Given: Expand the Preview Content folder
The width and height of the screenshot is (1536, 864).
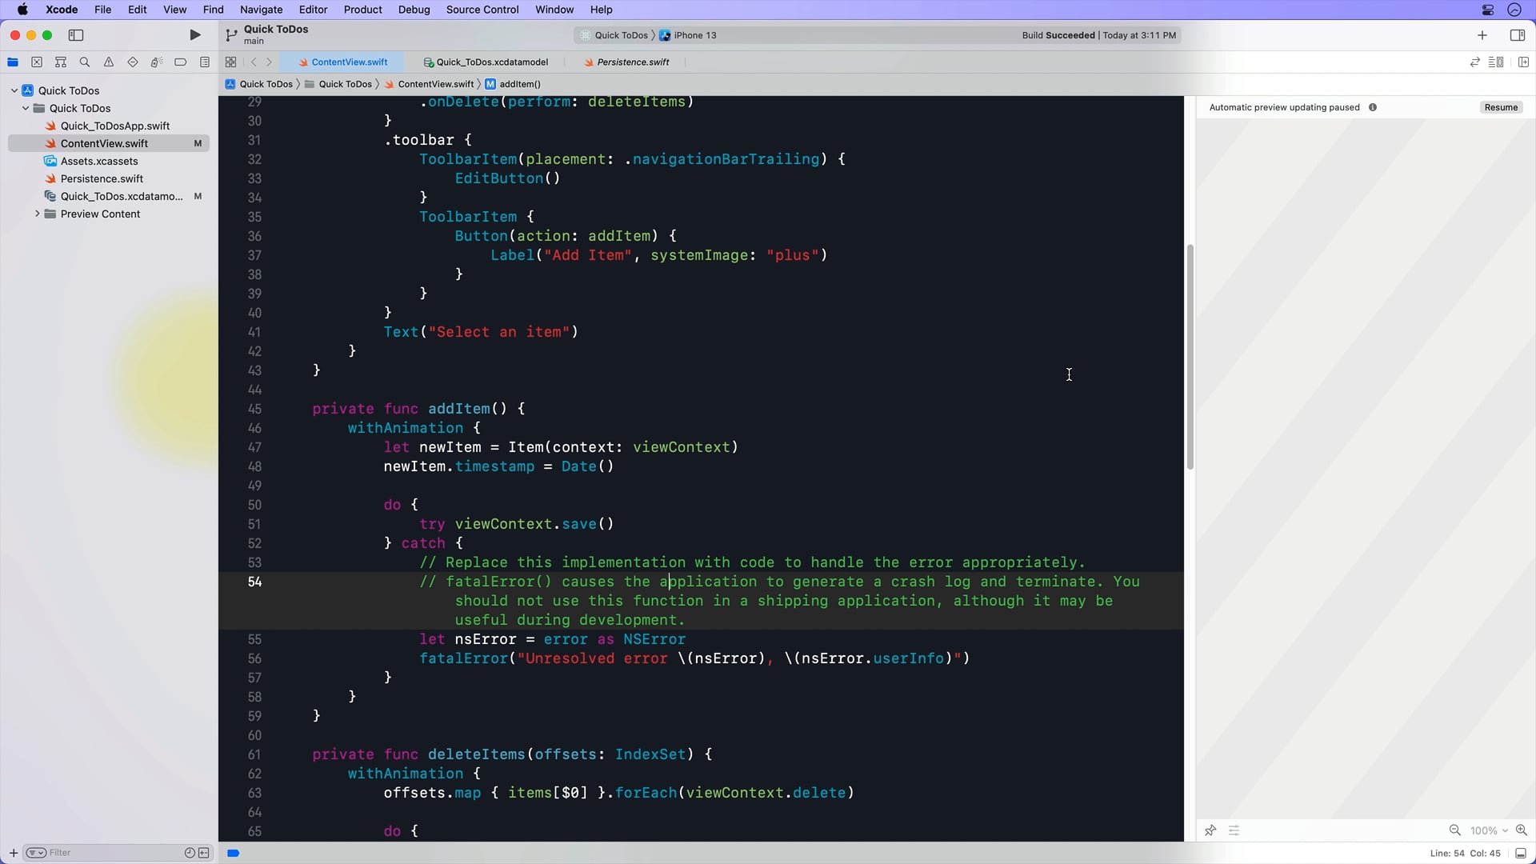Looking at the screenshot, I should tap(37, 214).
